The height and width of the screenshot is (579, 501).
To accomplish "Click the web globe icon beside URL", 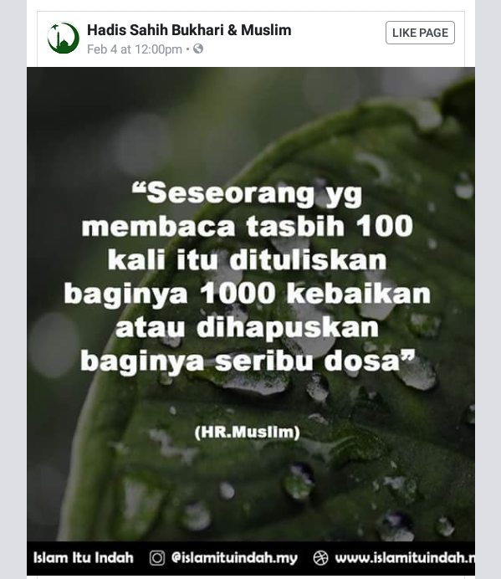I will coord(320,557).
